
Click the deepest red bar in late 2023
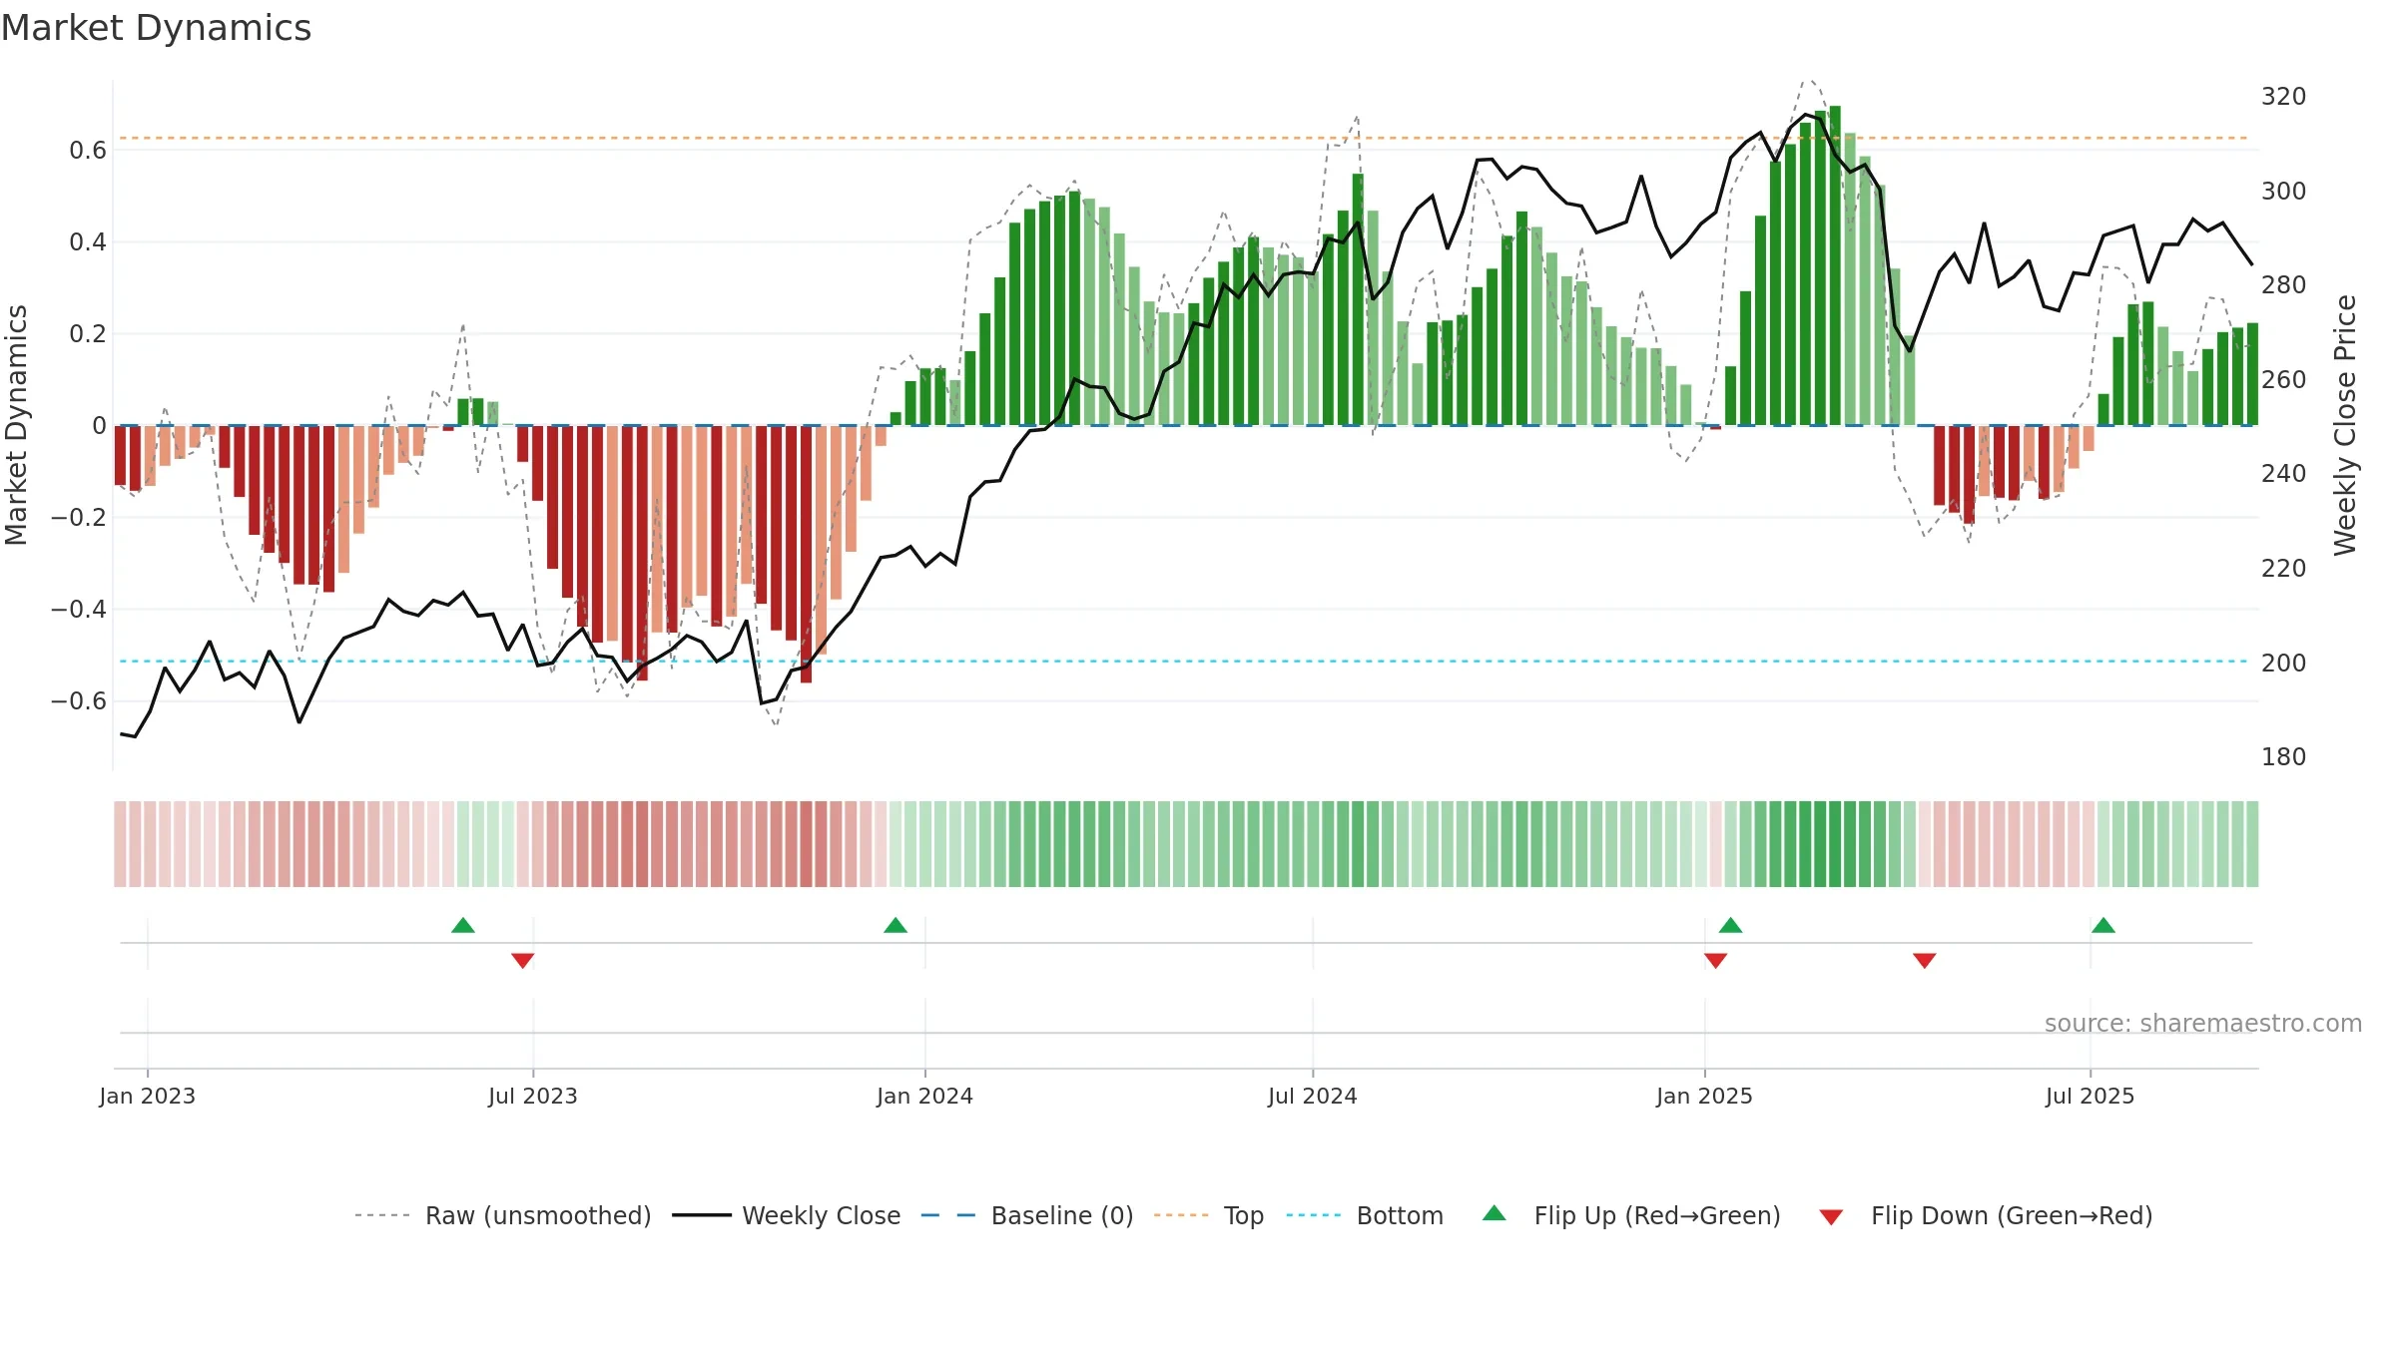click(806, 554)
